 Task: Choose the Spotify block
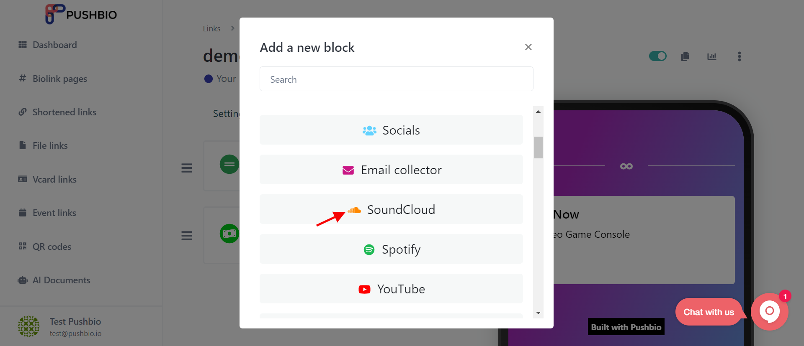(391, 249)
